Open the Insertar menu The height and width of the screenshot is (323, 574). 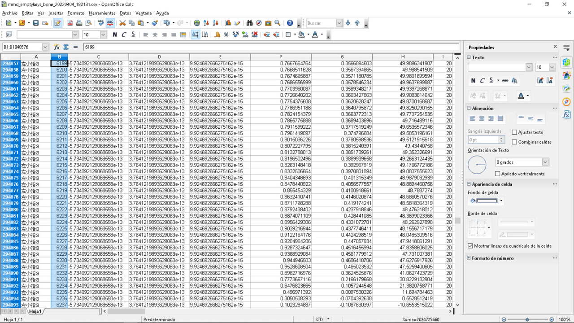(x=56, y=13)
